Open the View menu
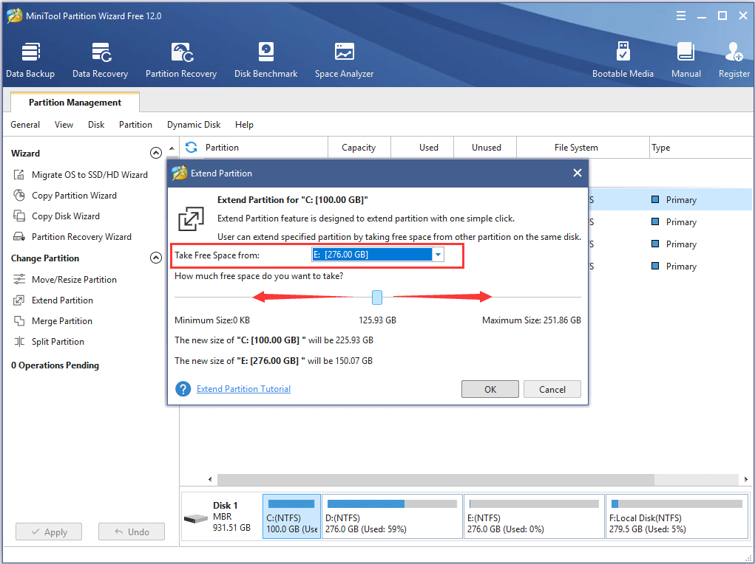 pos(64,125)
